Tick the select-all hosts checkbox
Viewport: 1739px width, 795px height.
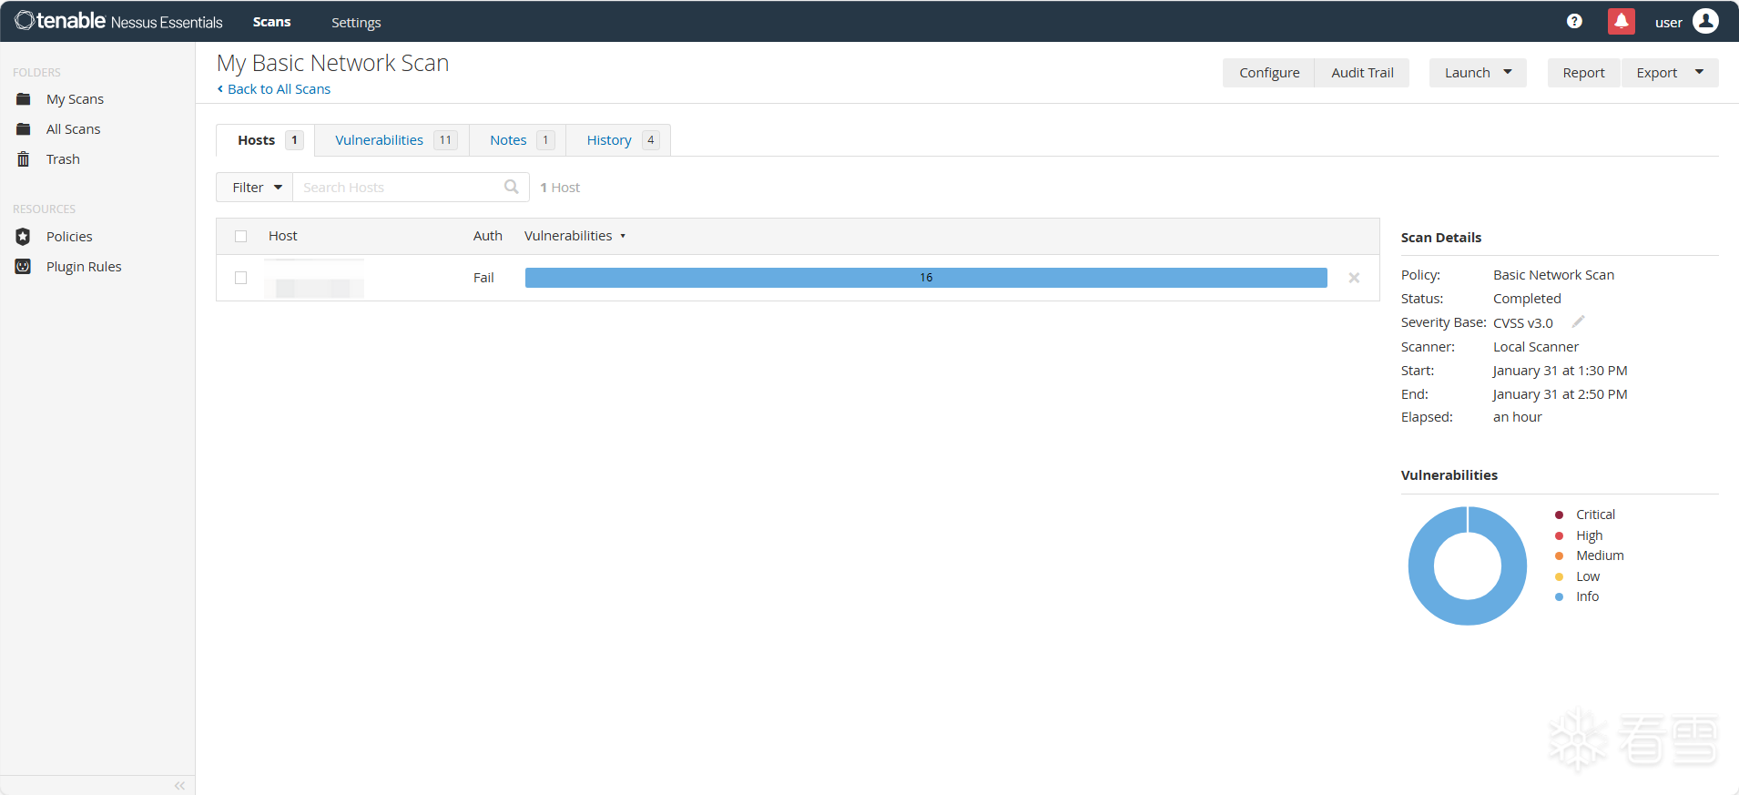pyautogui.click(x=241, y=236)
